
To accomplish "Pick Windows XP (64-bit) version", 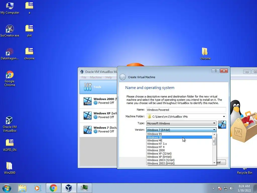I will tap(179, 157).
